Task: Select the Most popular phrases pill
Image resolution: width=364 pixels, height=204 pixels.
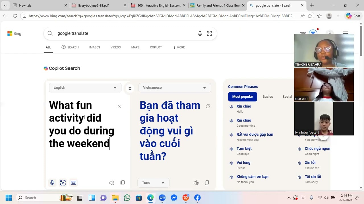Action: coord(243,97)
